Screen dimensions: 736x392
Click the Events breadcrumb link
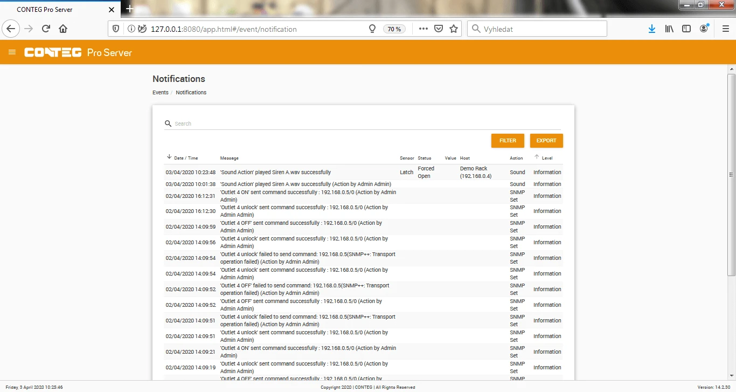pyautogui.click(x=161, y=93)
